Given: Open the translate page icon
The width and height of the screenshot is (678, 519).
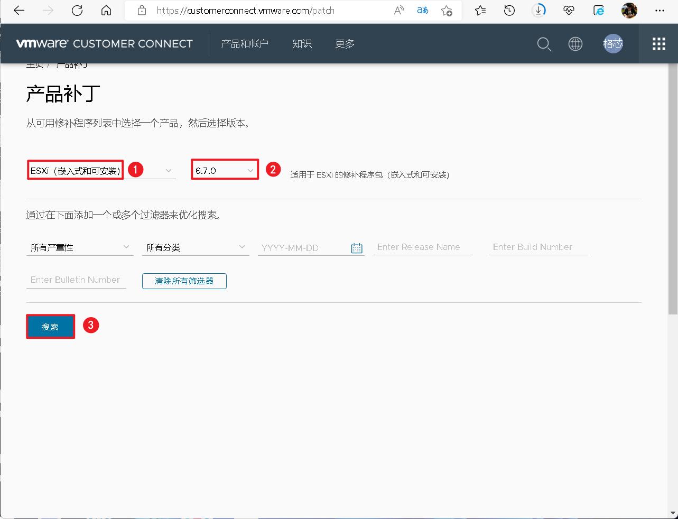Looking at the screenshot, I should pos(422,10).
